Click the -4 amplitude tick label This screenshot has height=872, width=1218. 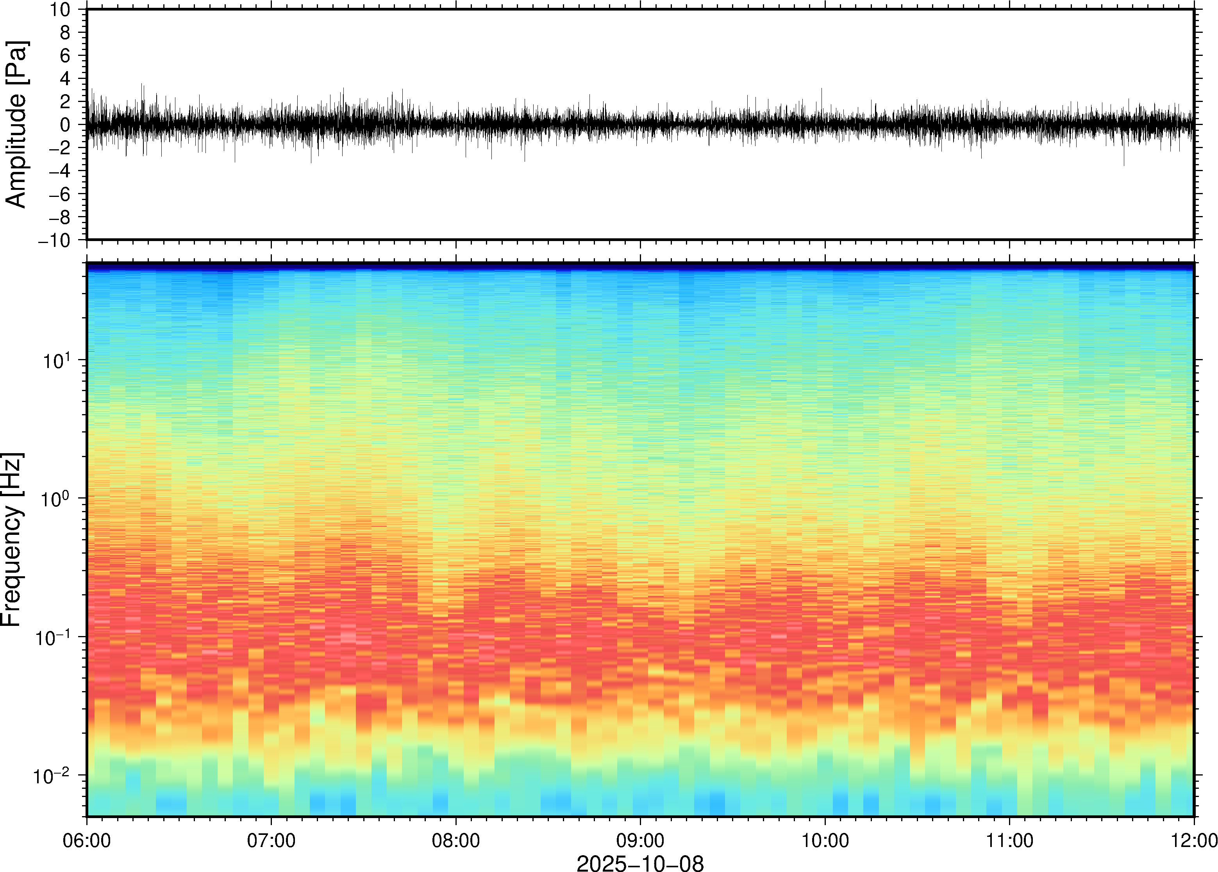[60, 171]
